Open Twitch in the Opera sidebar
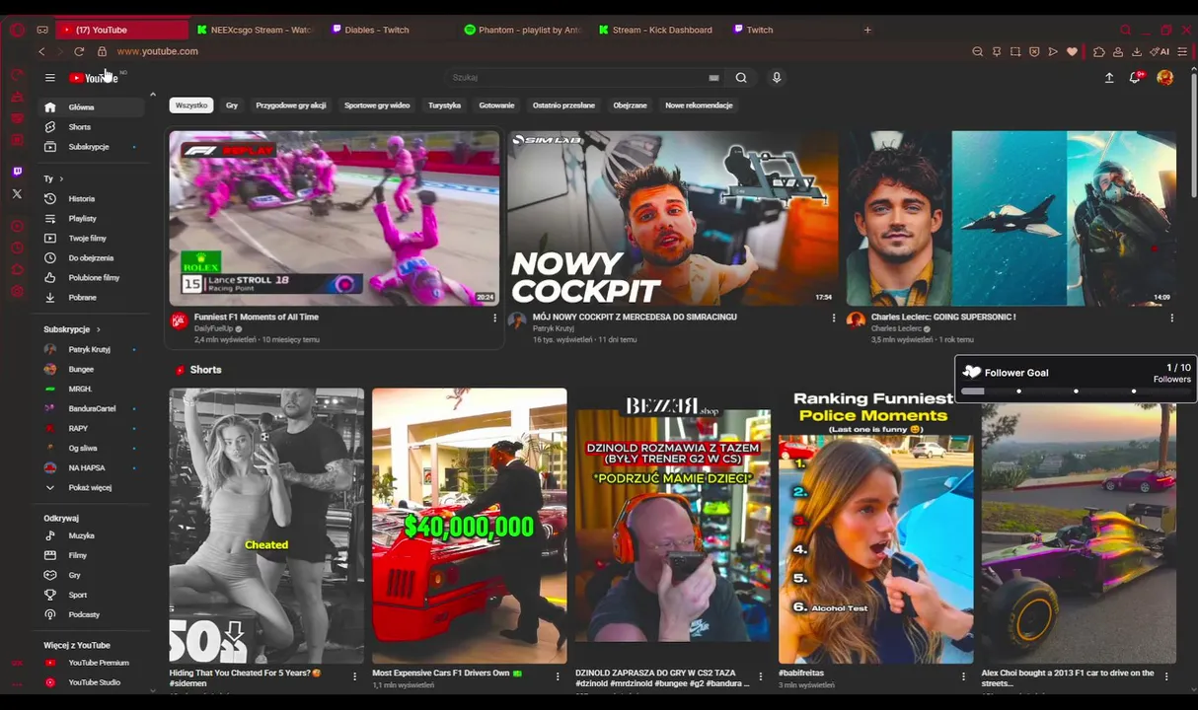This screenshot has width=1198, height=710. coord(17,171)
